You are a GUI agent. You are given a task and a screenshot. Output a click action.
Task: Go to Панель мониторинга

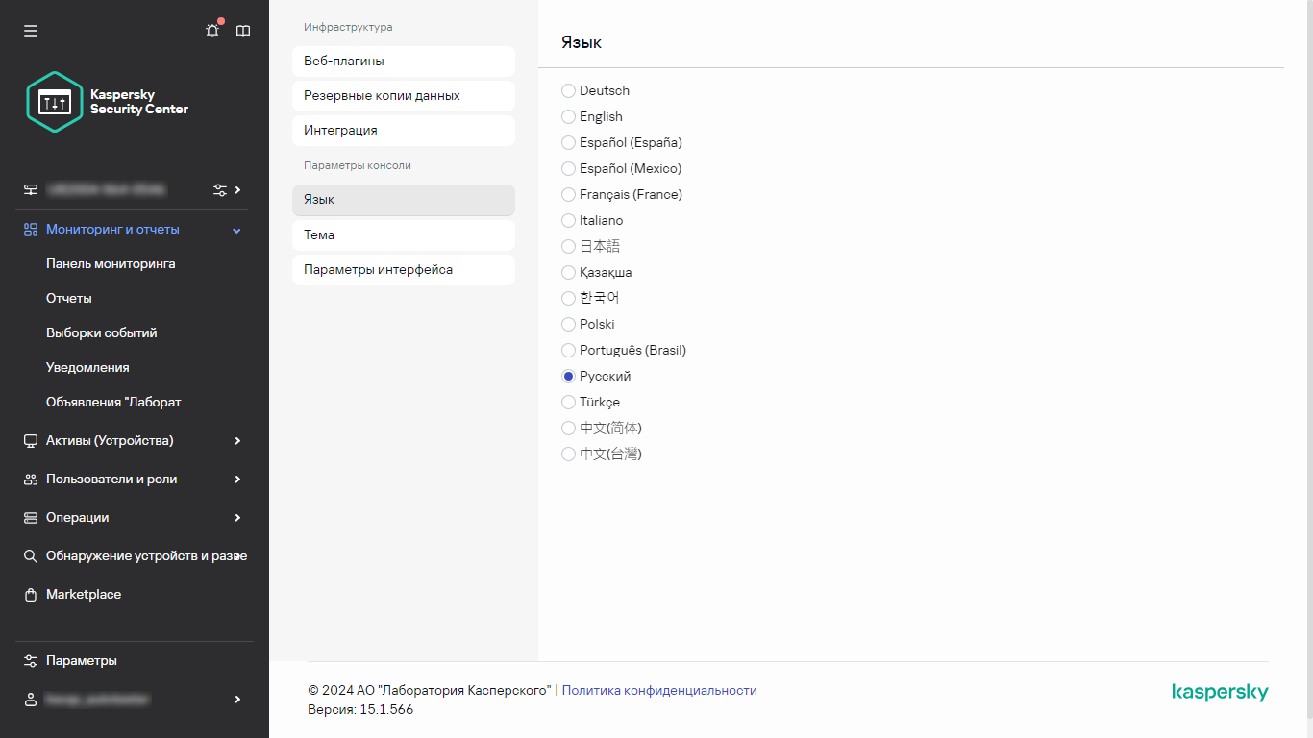[x=111, y=264]
